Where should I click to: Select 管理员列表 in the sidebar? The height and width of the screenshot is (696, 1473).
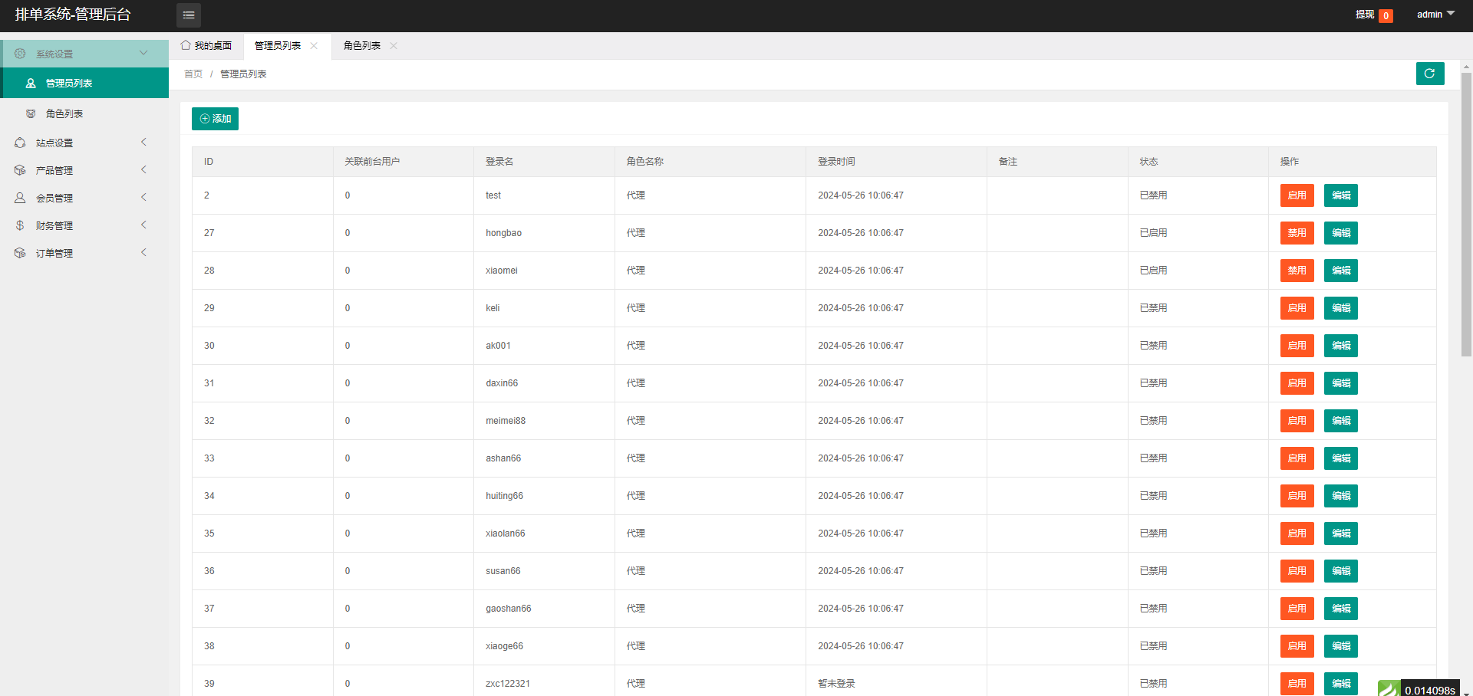69,83
